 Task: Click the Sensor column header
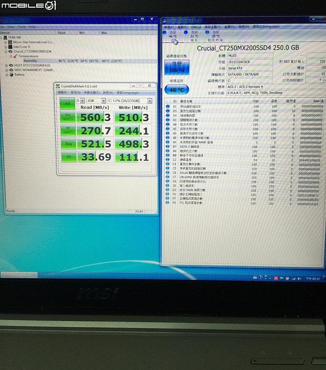pos(28,33)
